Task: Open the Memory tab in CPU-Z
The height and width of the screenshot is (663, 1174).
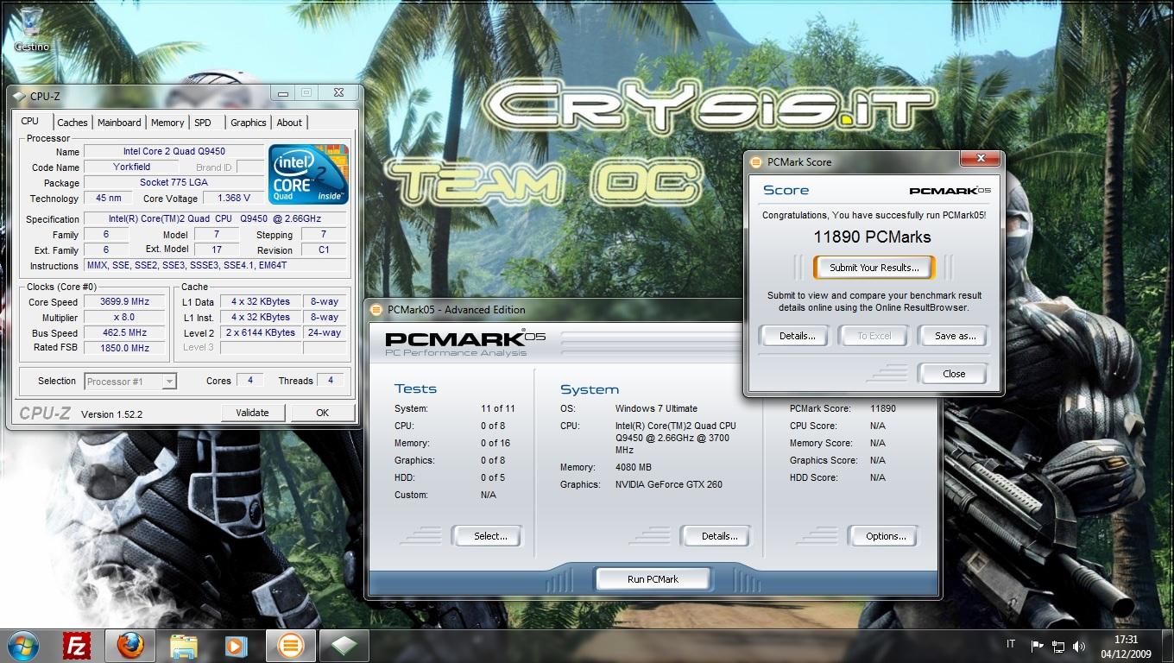Action: pos(167,123)
